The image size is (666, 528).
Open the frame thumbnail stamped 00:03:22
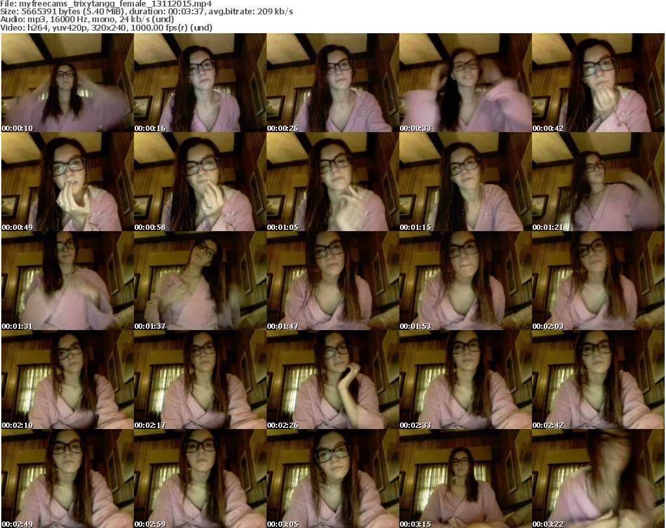[598, 479]
